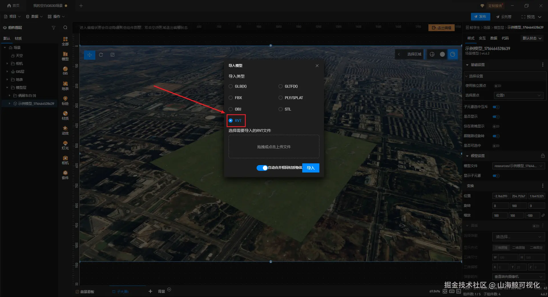Viewport: 548px width, 297px height.
Task: Click the filter icon in 组件图层 header
Action: 53,28
